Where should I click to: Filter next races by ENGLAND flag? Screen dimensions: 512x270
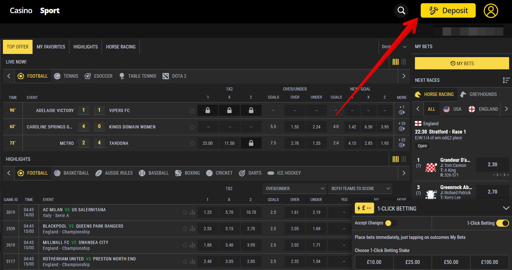(483, 109)
